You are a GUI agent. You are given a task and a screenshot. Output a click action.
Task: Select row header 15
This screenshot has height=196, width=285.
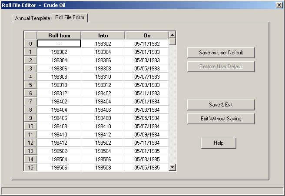tap(30, 167)
